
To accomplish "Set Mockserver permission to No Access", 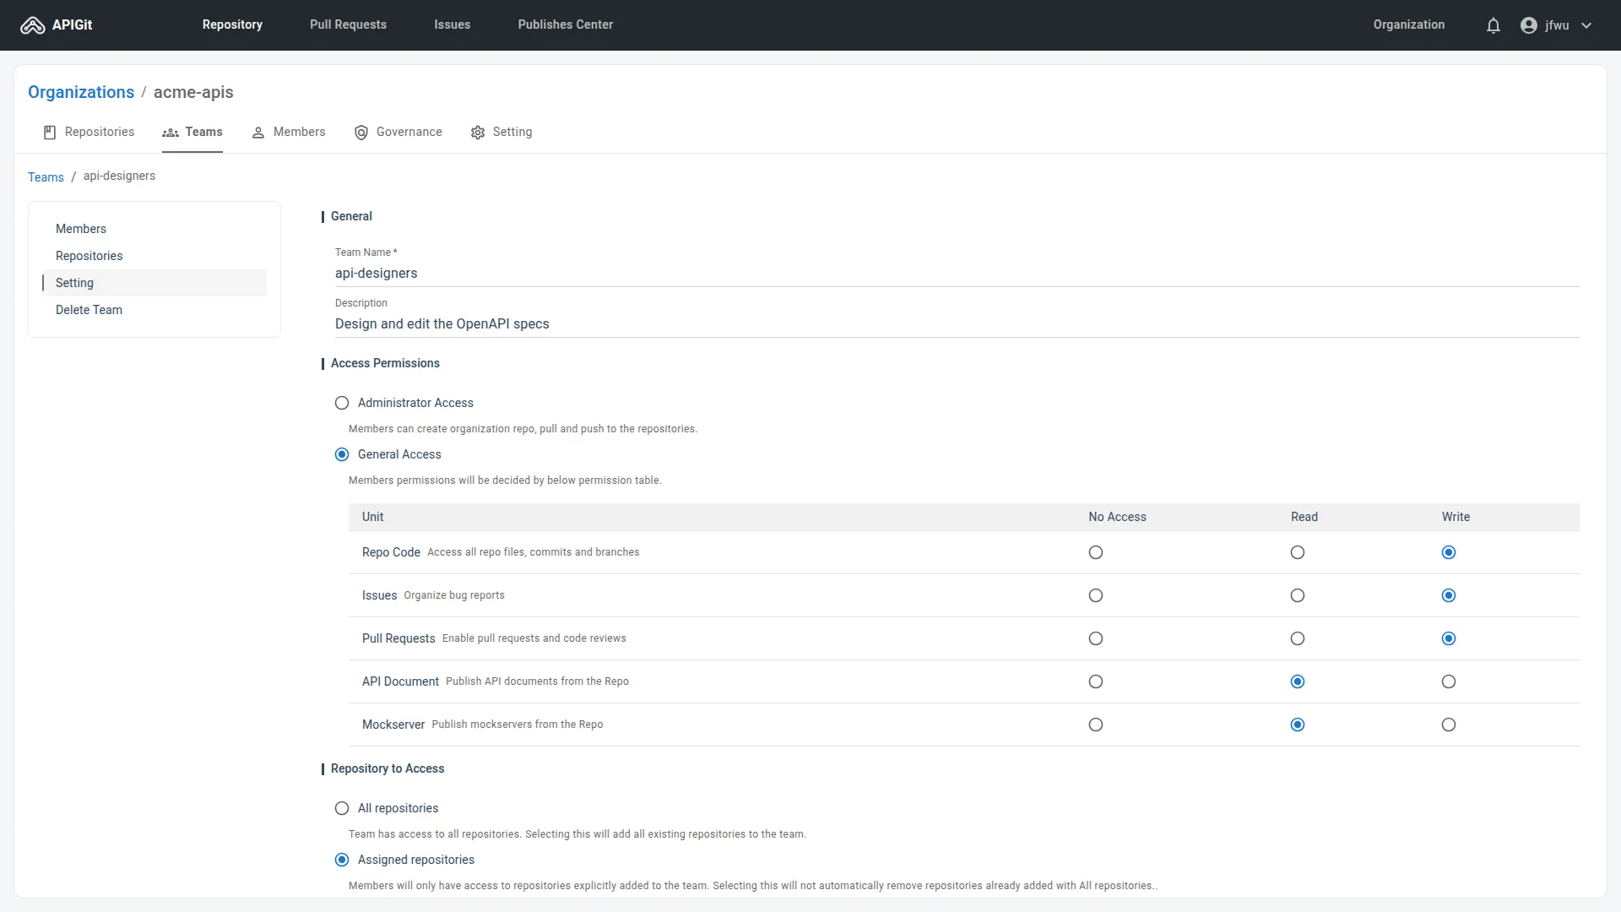I will coord(1096,725).
